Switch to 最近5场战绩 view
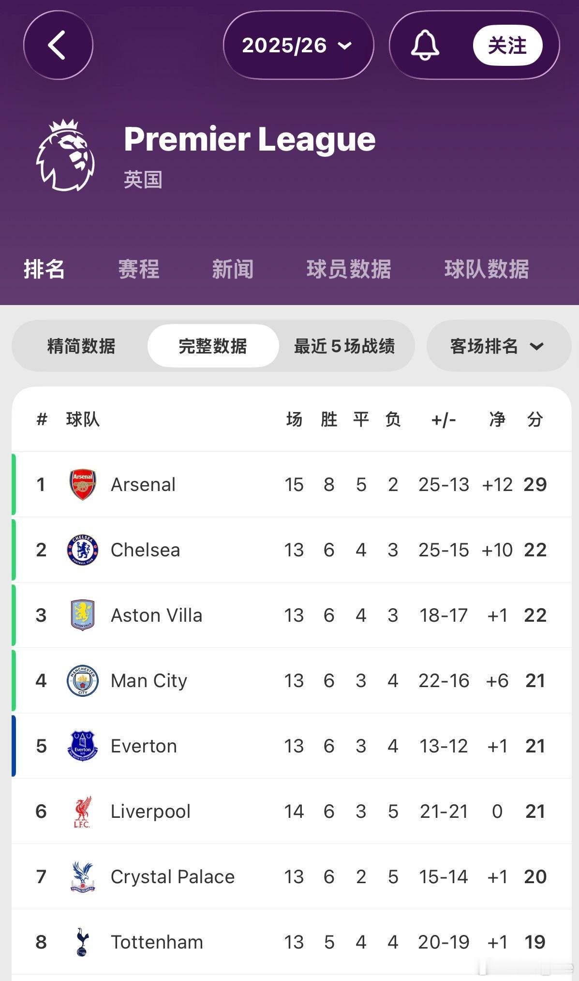 [344, 346]
